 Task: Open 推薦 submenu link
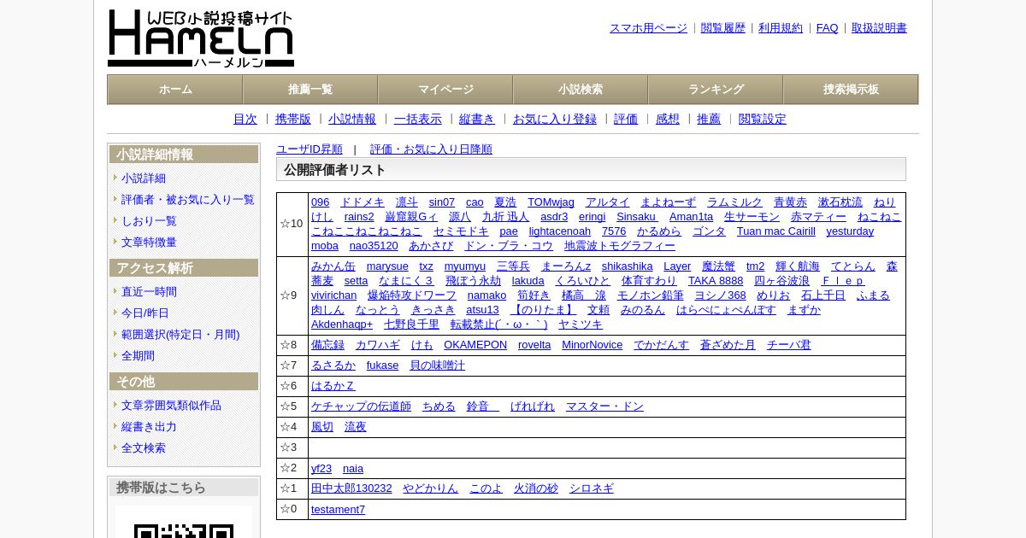pos(709,120)
